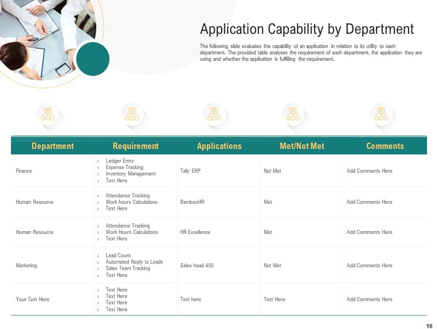Click the Comments column header
The image size is (438, 329).
pyautogui.click(x=386, y=146)
